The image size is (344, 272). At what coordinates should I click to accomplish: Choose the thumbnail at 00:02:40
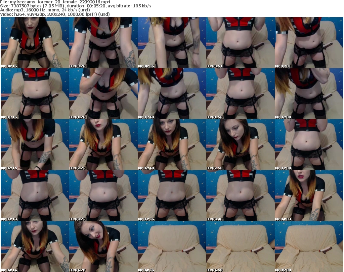172,145
